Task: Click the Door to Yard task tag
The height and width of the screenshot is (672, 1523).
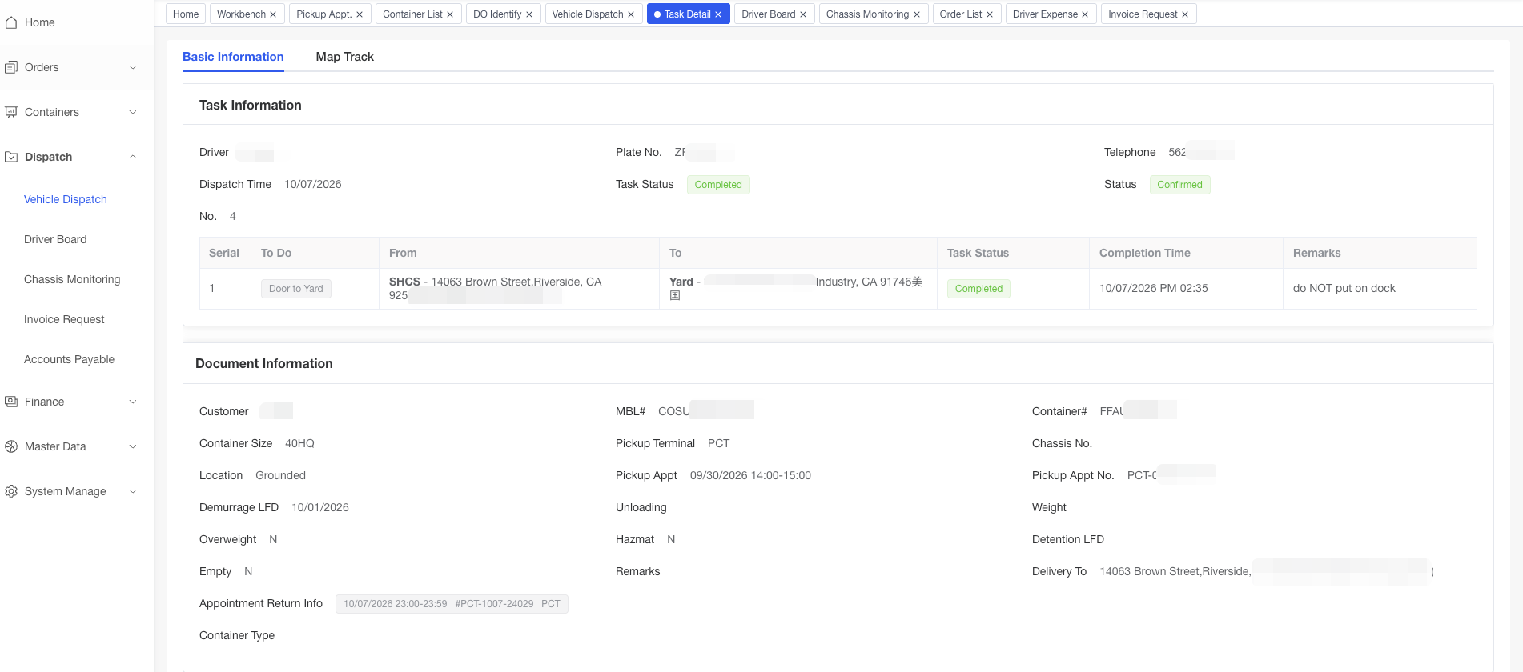Action: point(296,289)
